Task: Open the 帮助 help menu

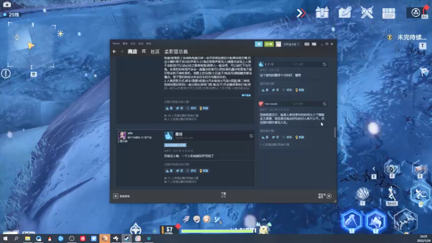Action: pyautogui.click(x=149, y=44)
